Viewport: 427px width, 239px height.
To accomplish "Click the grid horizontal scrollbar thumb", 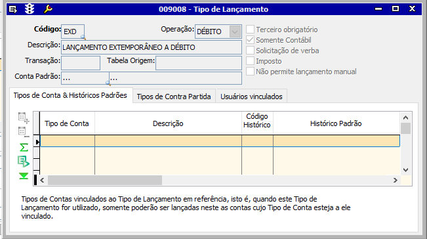I will click(105, 180).
